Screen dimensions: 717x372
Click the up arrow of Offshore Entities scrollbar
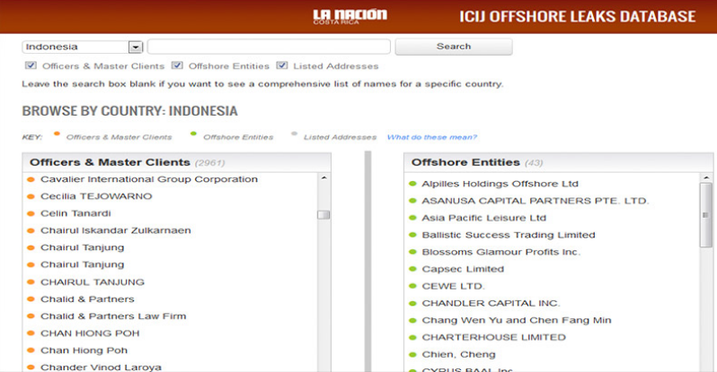(706, 177)
